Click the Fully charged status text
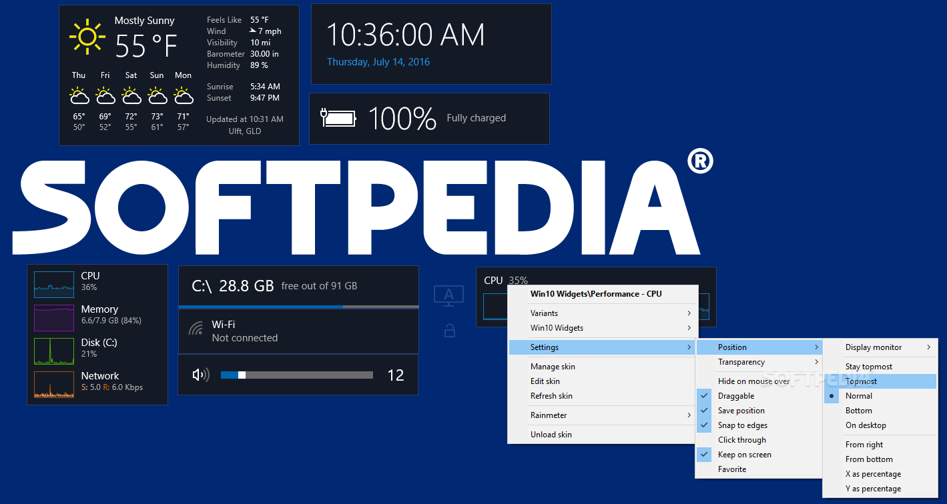The height and width of the screenshot is (504, 947). tap(477, 118)
